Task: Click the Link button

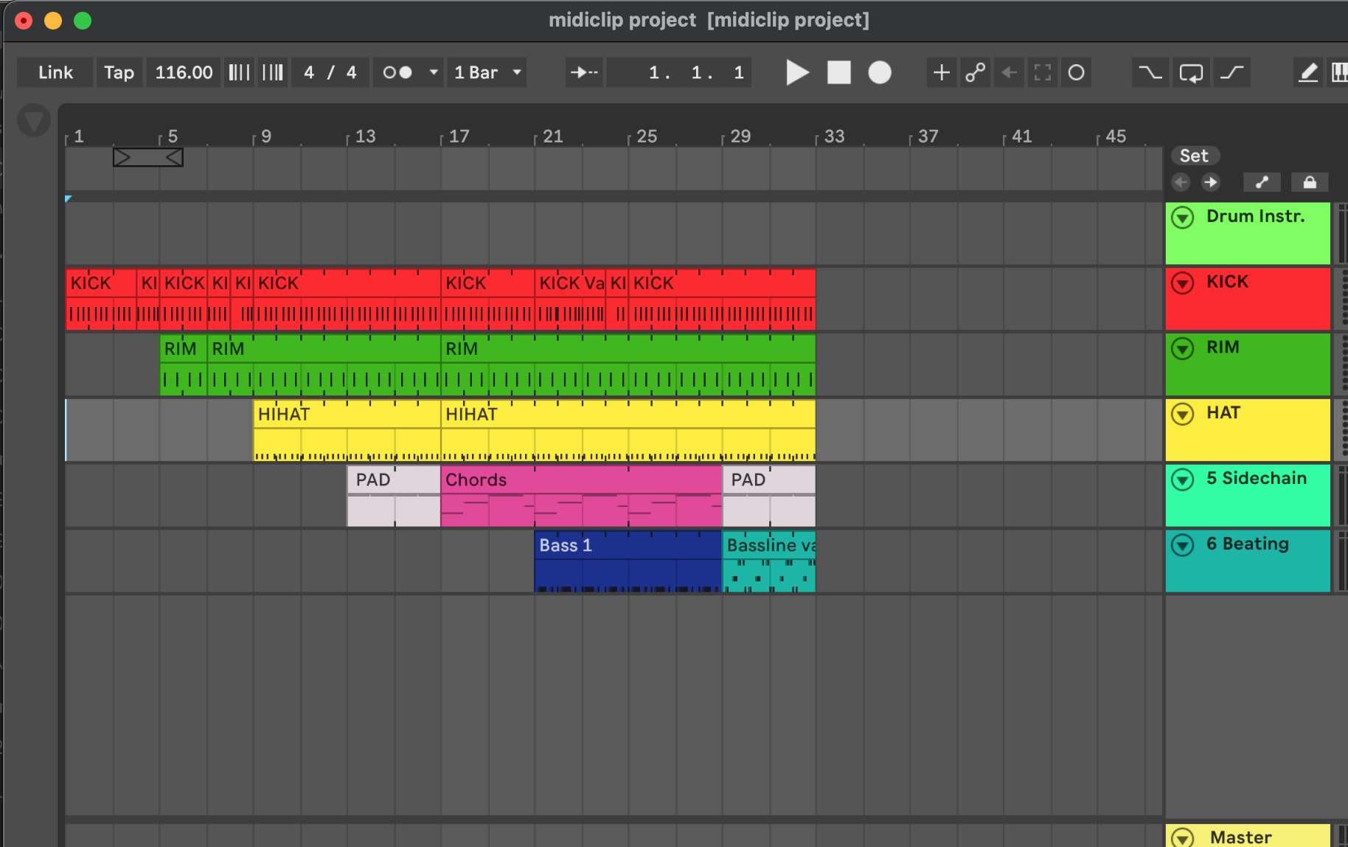Action: coord(55,72)
